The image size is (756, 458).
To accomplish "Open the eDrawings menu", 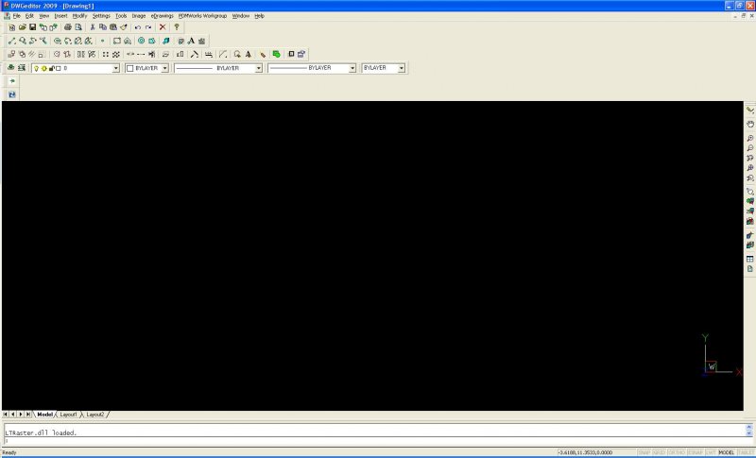I will point(162,16).
